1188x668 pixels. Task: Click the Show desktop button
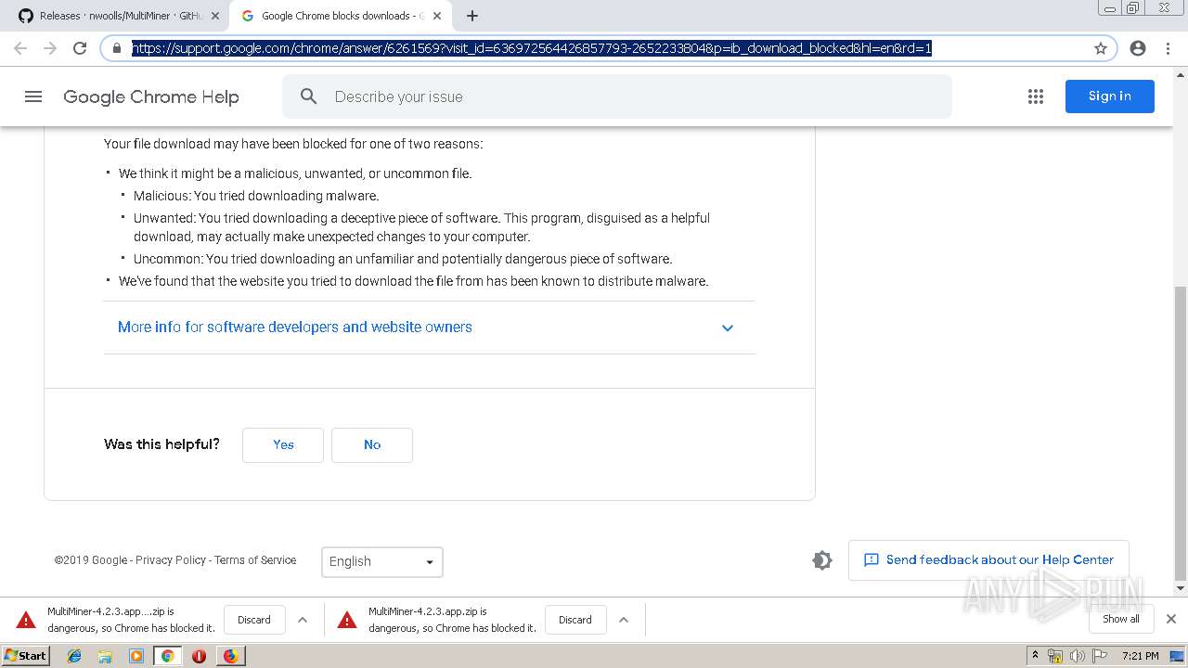click(x=1178, y=656)
